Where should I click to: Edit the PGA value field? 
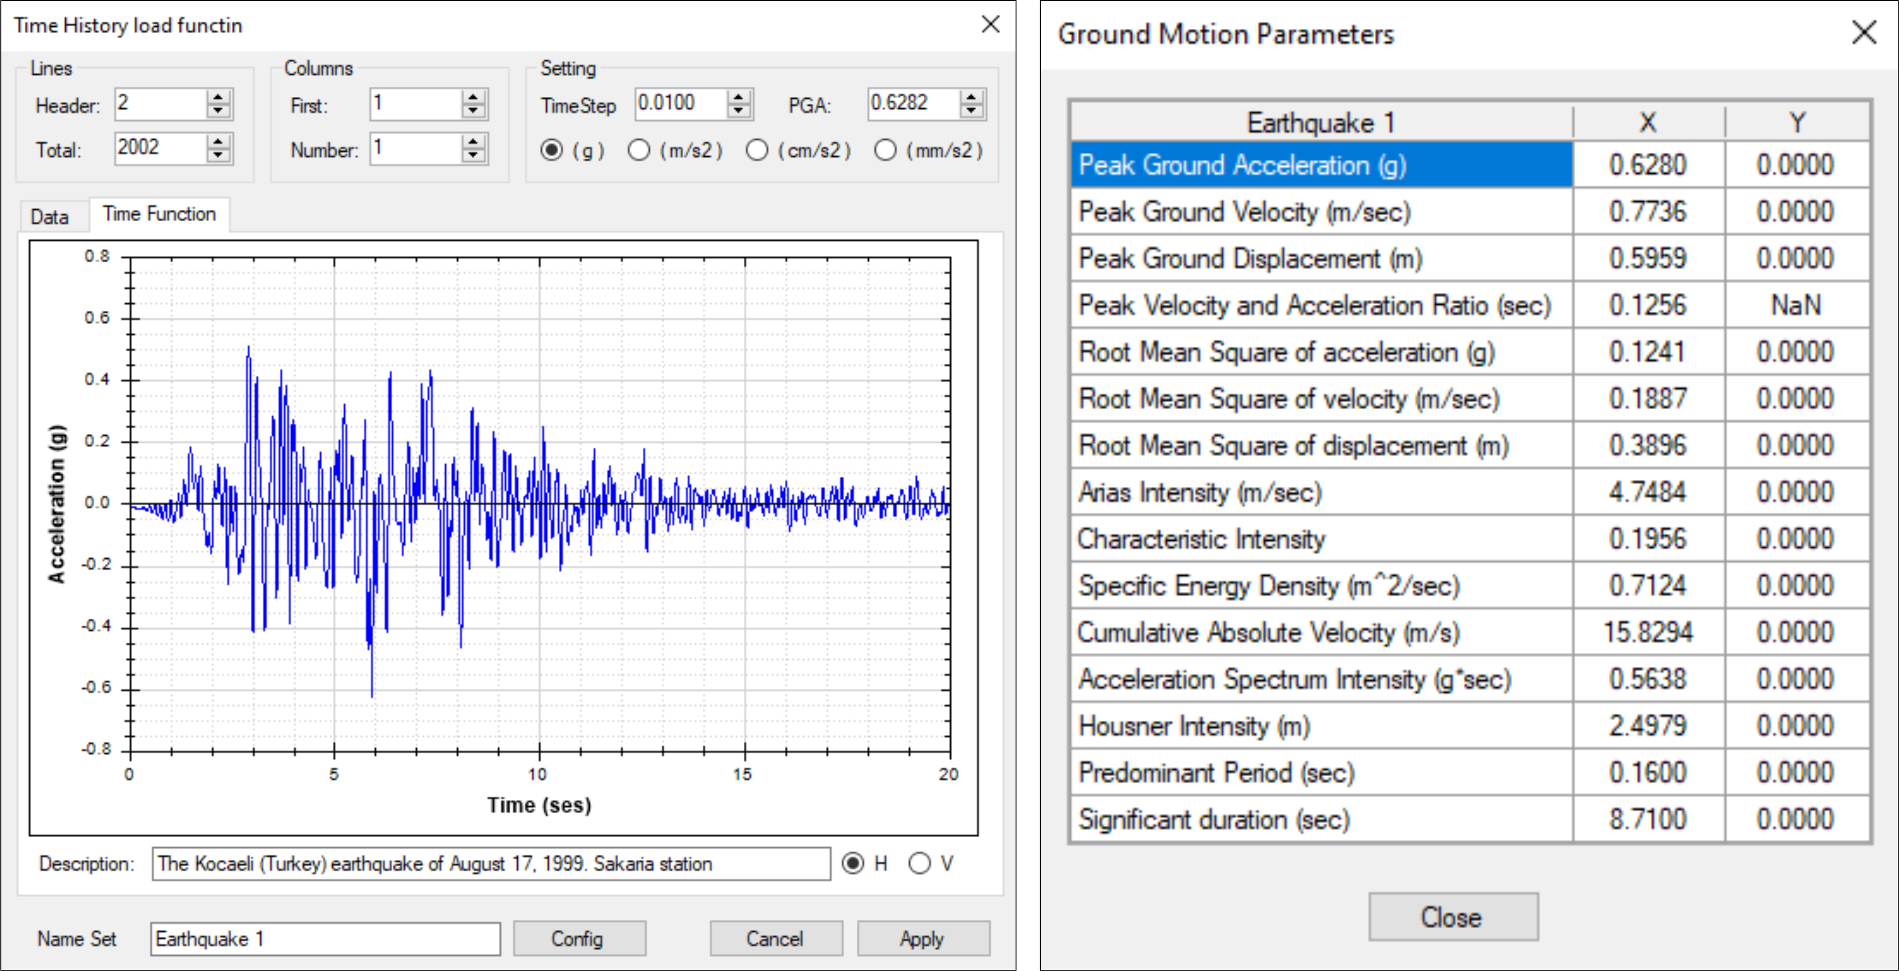click(x=914, y=104)
